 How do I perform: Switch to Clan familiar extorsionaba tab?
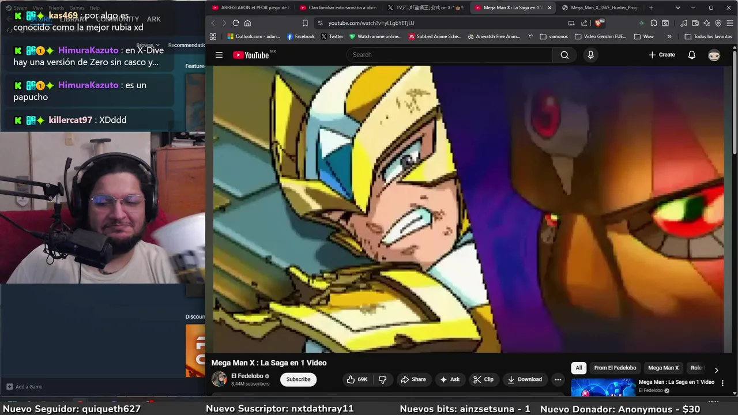338,7
